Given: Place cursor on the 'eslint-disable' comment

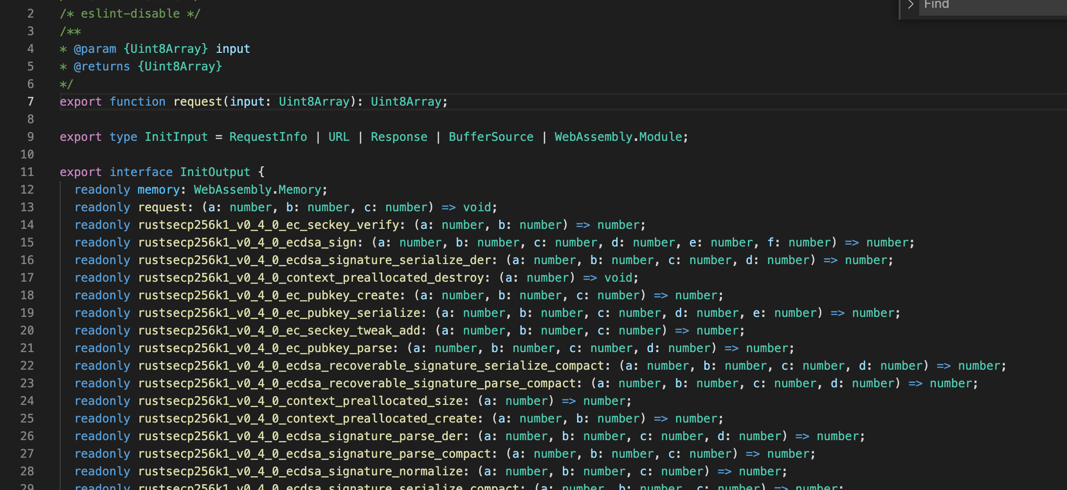Looking at the screenshot, I should [x=130, y=14].
